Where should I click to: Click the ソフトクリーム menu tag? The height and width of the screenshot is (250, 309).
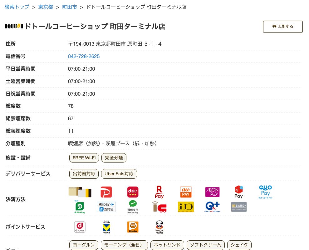(x=206, y=245)
